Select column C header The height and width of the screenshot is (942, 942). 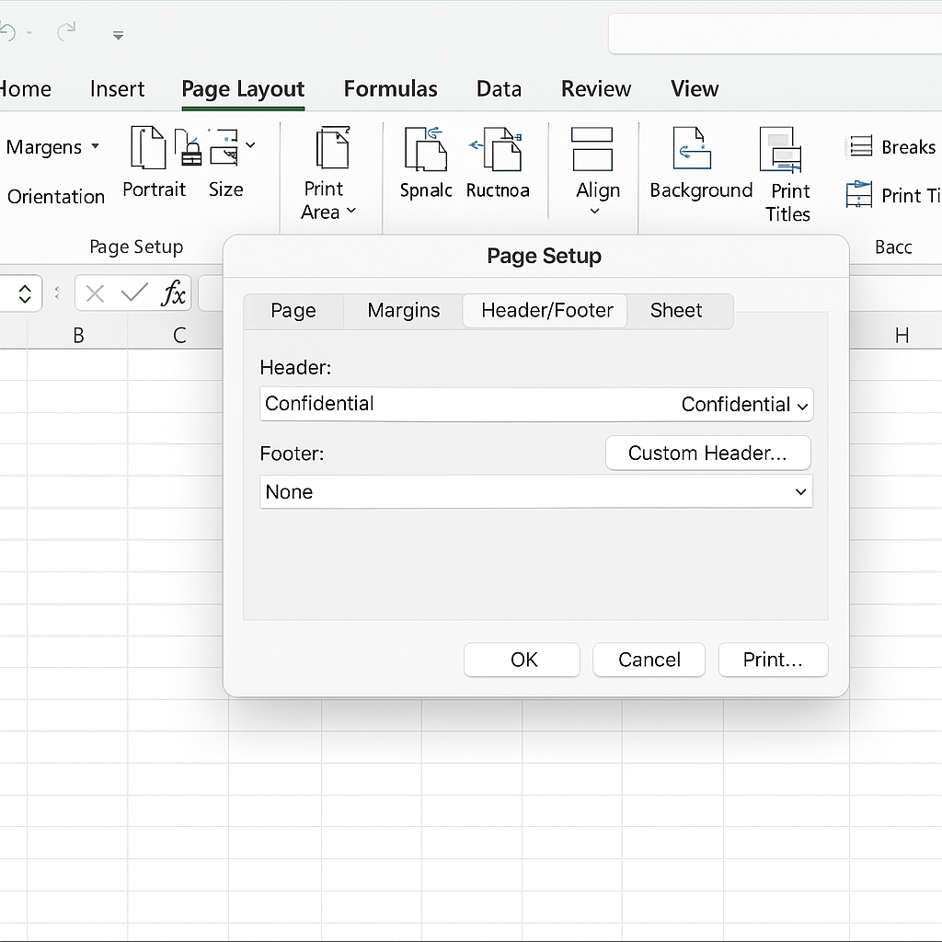point(179,336)
